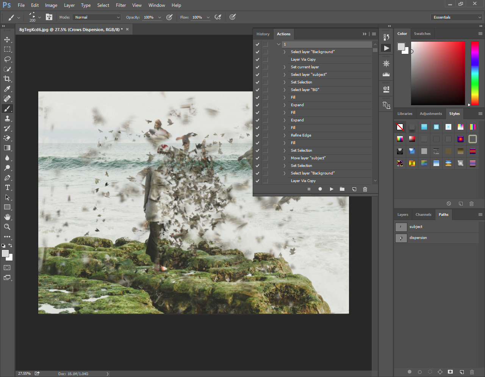
Task: Select the Clone Stamp tool
Action: pos(7,118)
